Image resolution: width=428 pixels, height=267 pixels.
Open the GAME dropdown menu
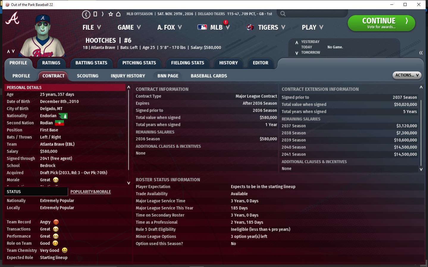tap(129, 27)
